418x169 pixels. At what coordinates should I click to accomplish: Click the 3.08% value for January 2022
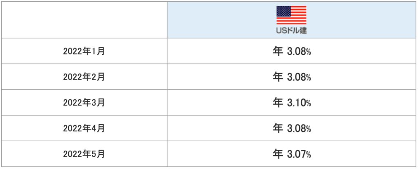pyautogui.click(x=297, y=51)
